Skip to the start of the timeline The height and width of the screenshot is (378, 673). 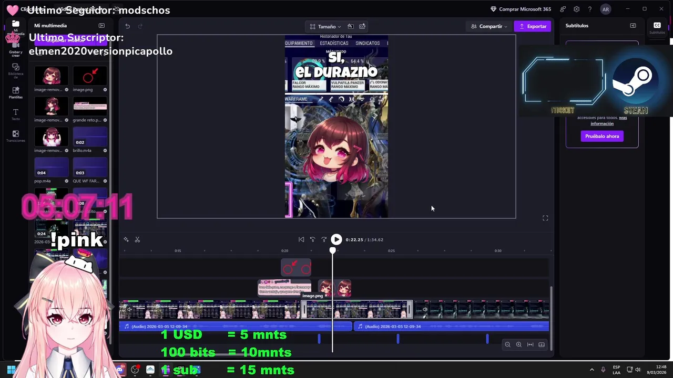pos(301,239)
